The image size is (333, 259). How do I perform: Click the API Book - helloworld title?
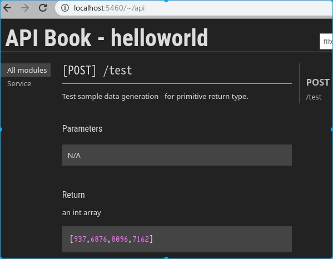tap(107, 38)
